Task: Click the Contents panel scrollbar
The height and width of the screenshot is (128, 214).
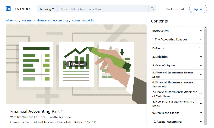Action: (x=205, y=76)
